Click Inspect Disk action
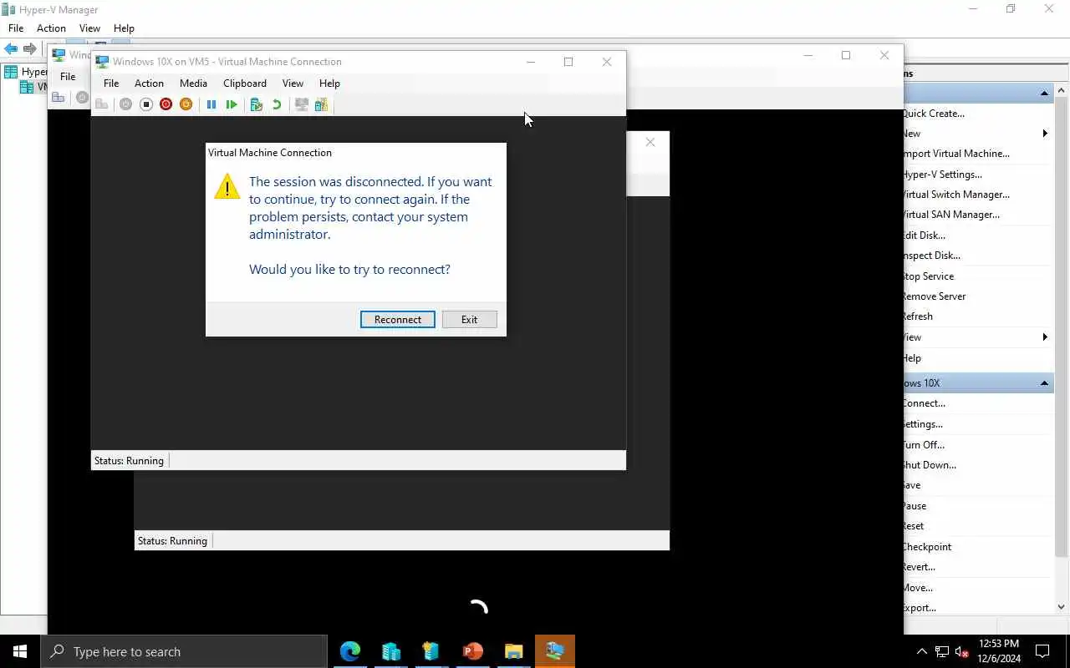Viewport: 1070px width, 668px height. (932, 256)
